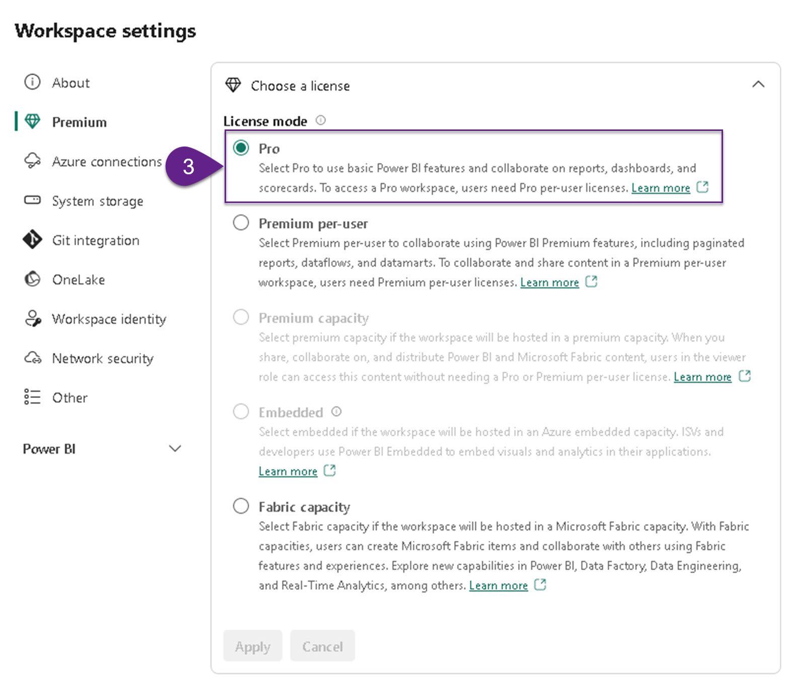Click the diamond icon beside Choose a license
Viewport: 787px width, 681px height.
click(x=233, y=85)
